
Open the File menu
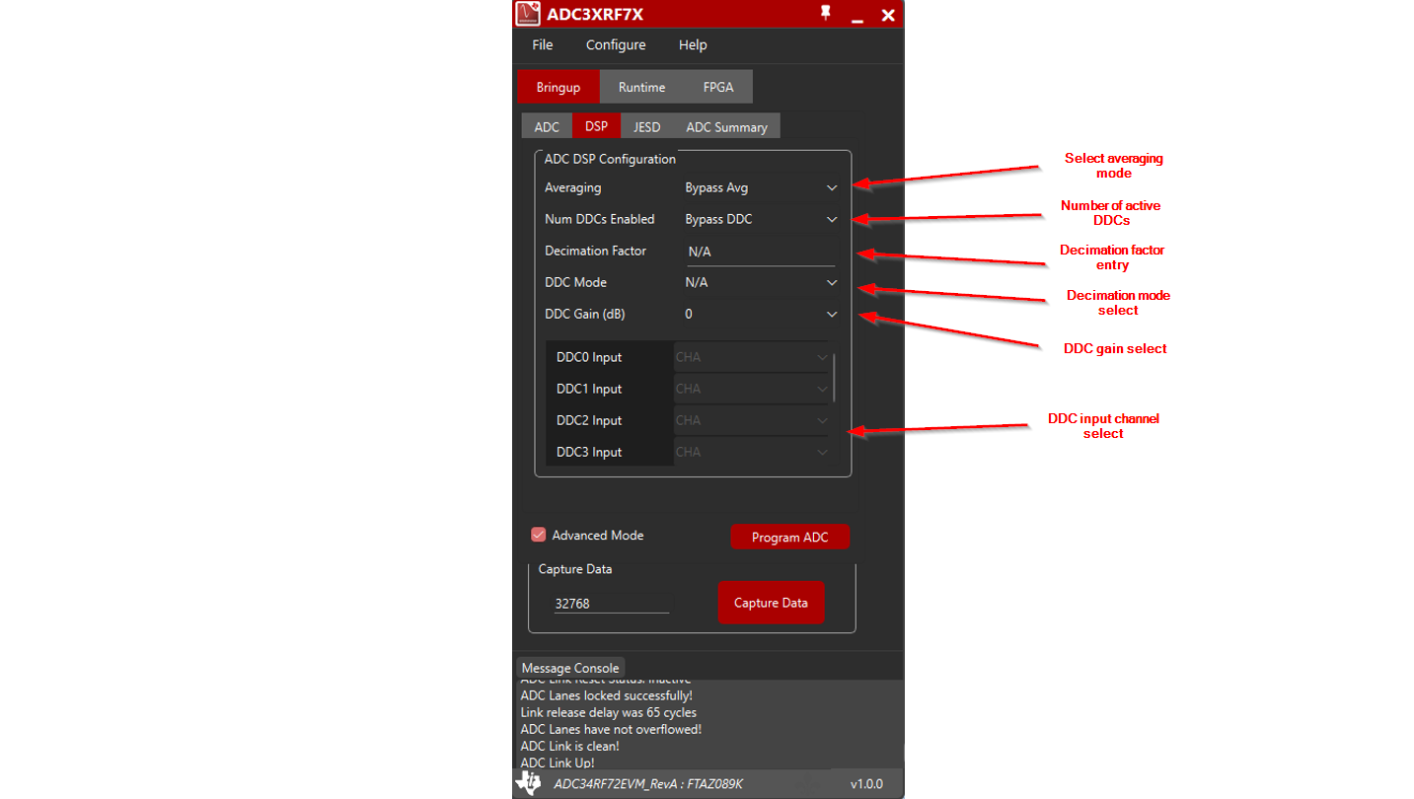[542, 44]
